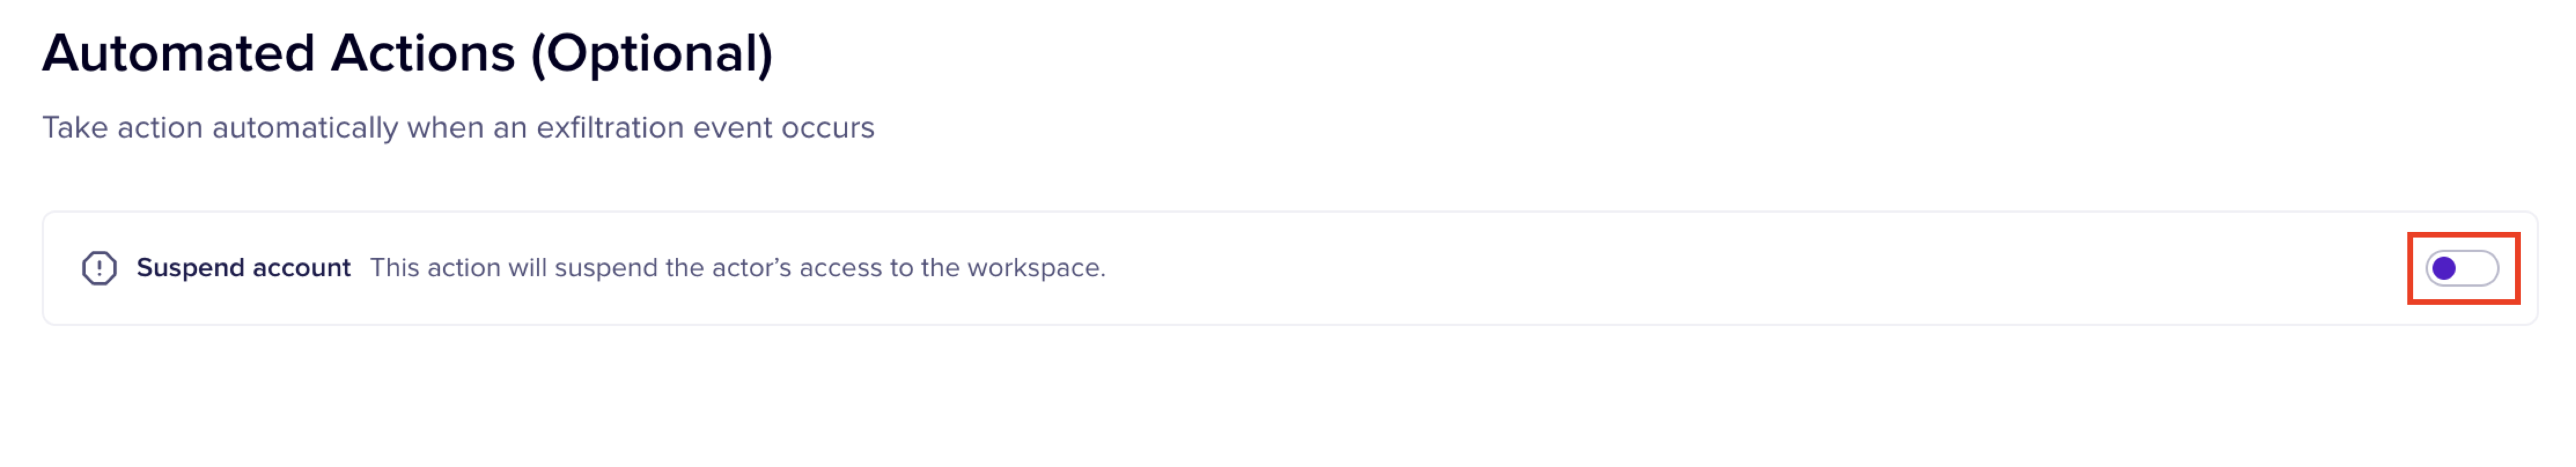Activate the toggle highlighted in red

(2461, 268)
